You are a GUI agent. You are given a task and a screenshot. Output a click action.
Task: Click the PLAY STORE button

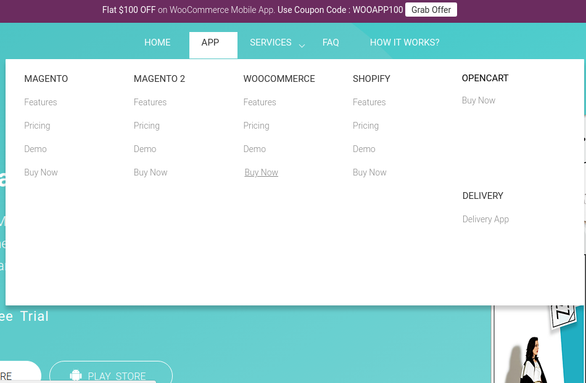111,372
